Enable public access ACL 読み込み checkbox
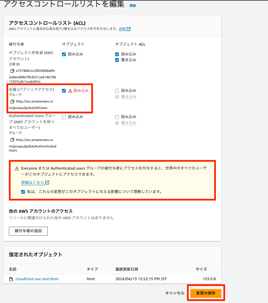This screenshot has height=303, width=268. [x=117, y=91]
